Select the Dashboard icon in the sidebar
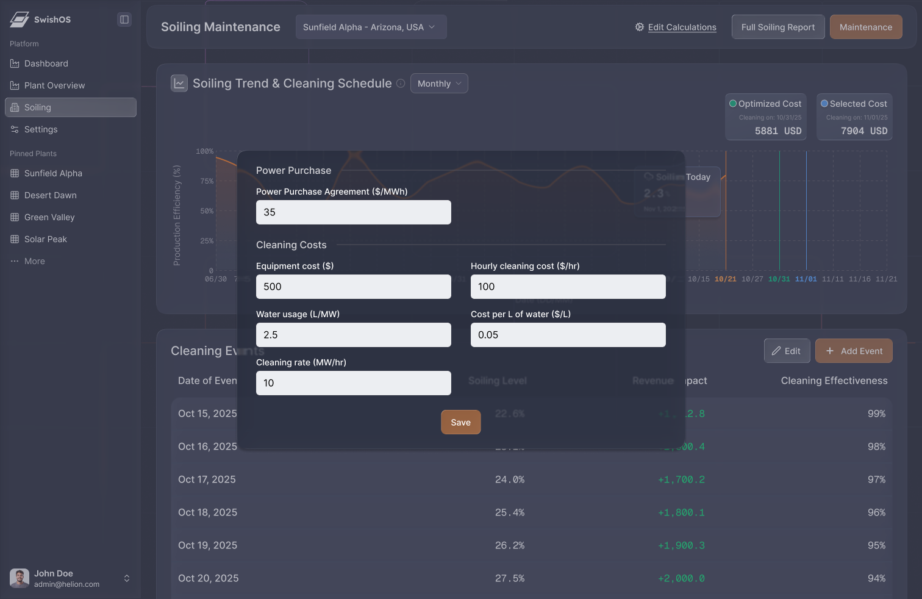922x599 pixels. tap(14, 63)
